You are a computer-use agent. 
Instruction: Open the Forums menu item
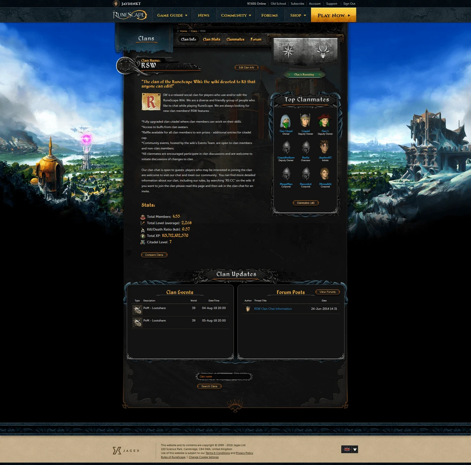269,15
